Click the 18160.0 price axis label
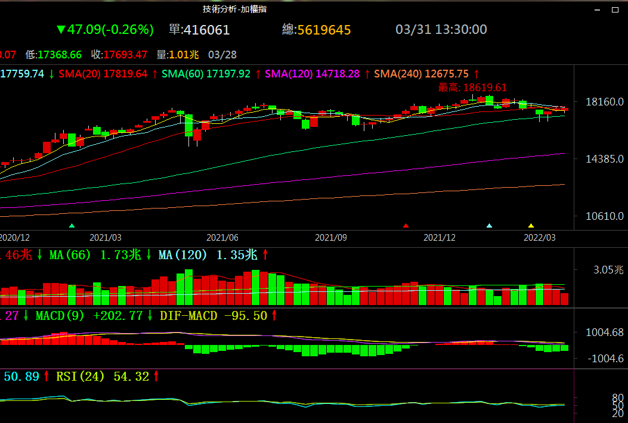 point(605,102)
